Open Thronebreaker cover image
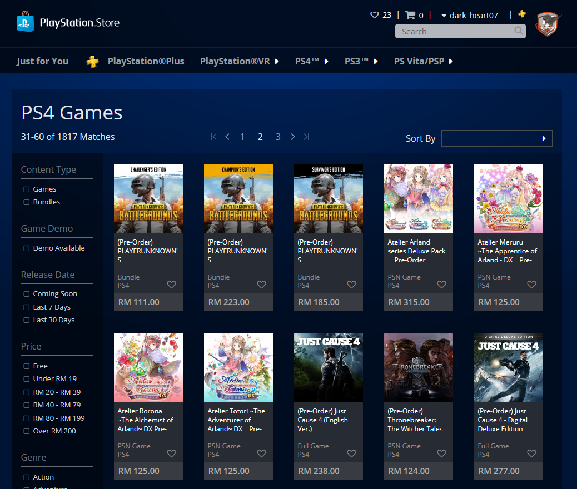The width and height of the screenshot is (577, 489). tap(419, 367)
